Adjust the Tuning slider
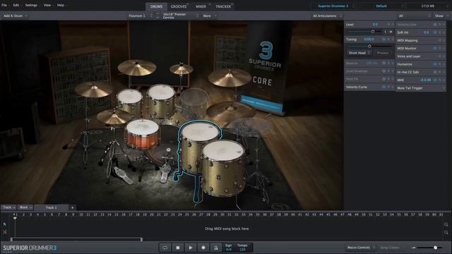Viewport: 452px width, 254px height. coord(369,47)
